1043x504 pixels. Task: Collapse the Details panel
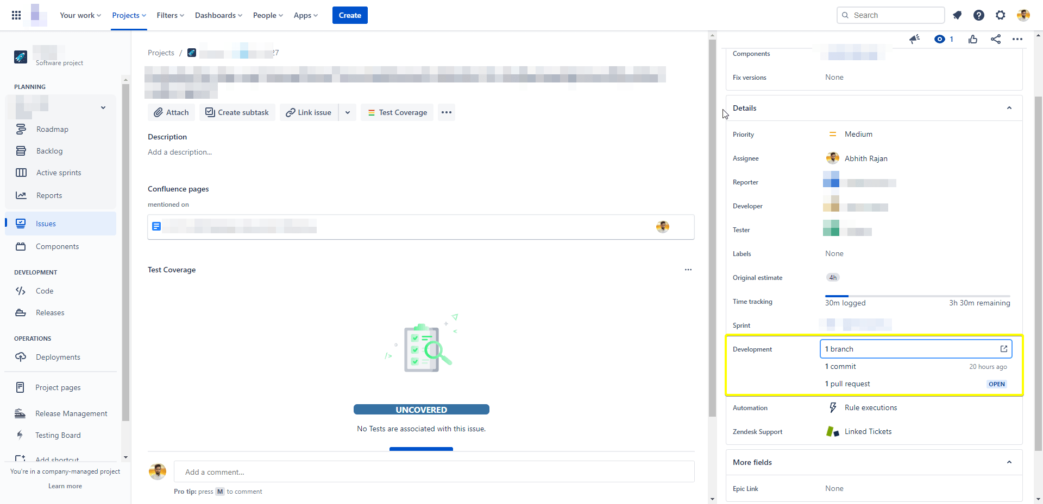click(1009, 108)
